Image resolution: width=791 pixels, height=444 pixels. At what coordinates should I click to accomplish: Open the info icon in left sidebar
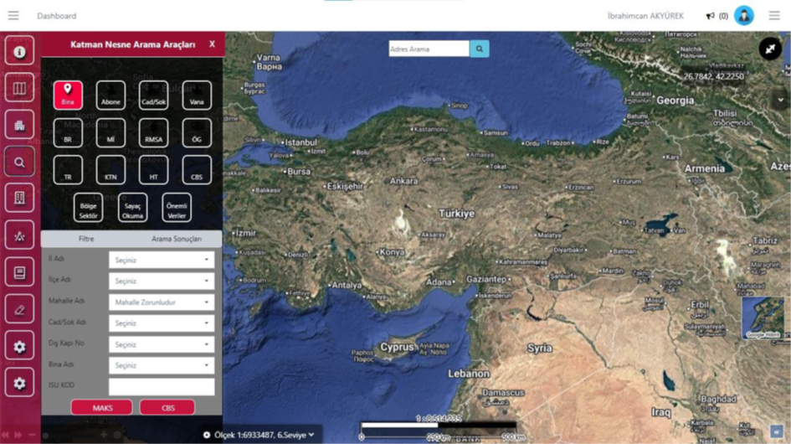point(19,51)
